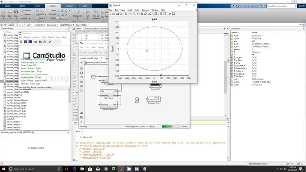Click the Insert Legend icon in Figure toolbar
Screen dimensions: 306x172
[164, 14]
